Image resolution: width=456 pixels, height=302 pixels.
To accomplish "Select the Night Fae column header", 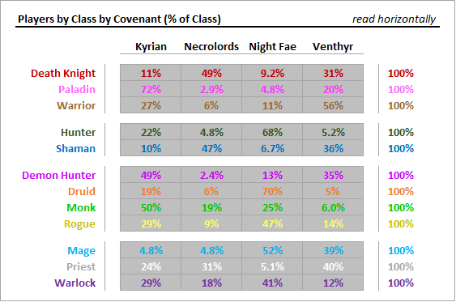I will [x=272, y=46].
